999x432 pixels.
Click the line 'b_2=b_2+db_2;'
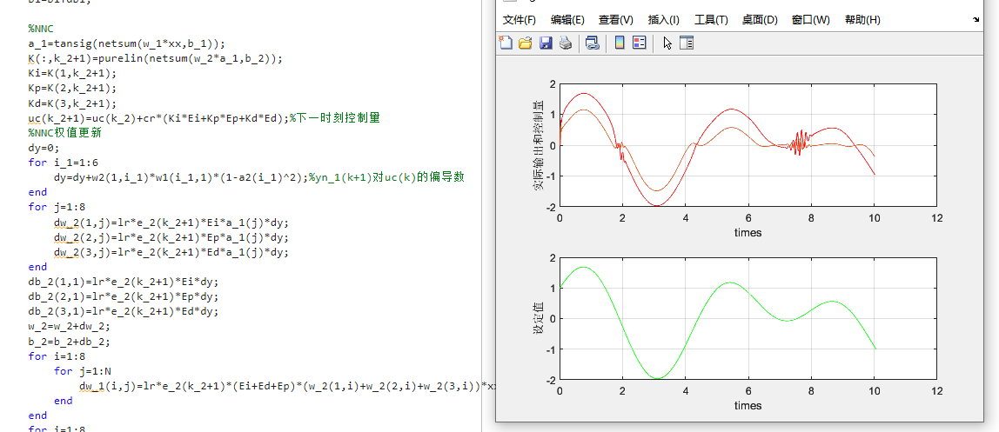[69, 342]
